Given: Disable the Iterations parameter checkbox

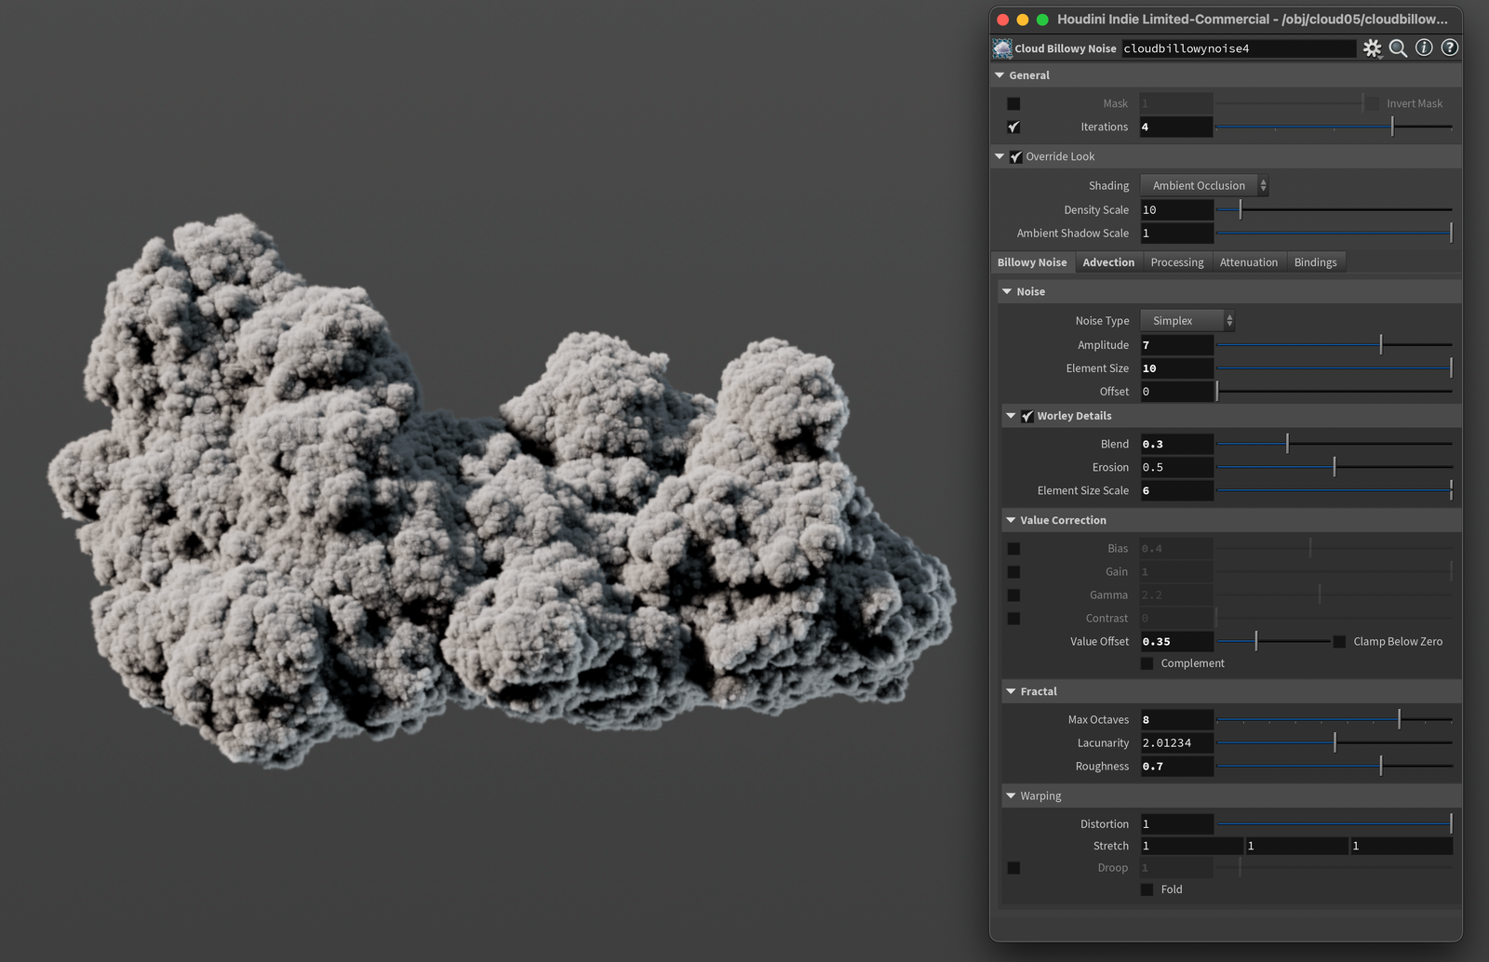Looking at the screenshot, I should click(x=1013, y=127).
